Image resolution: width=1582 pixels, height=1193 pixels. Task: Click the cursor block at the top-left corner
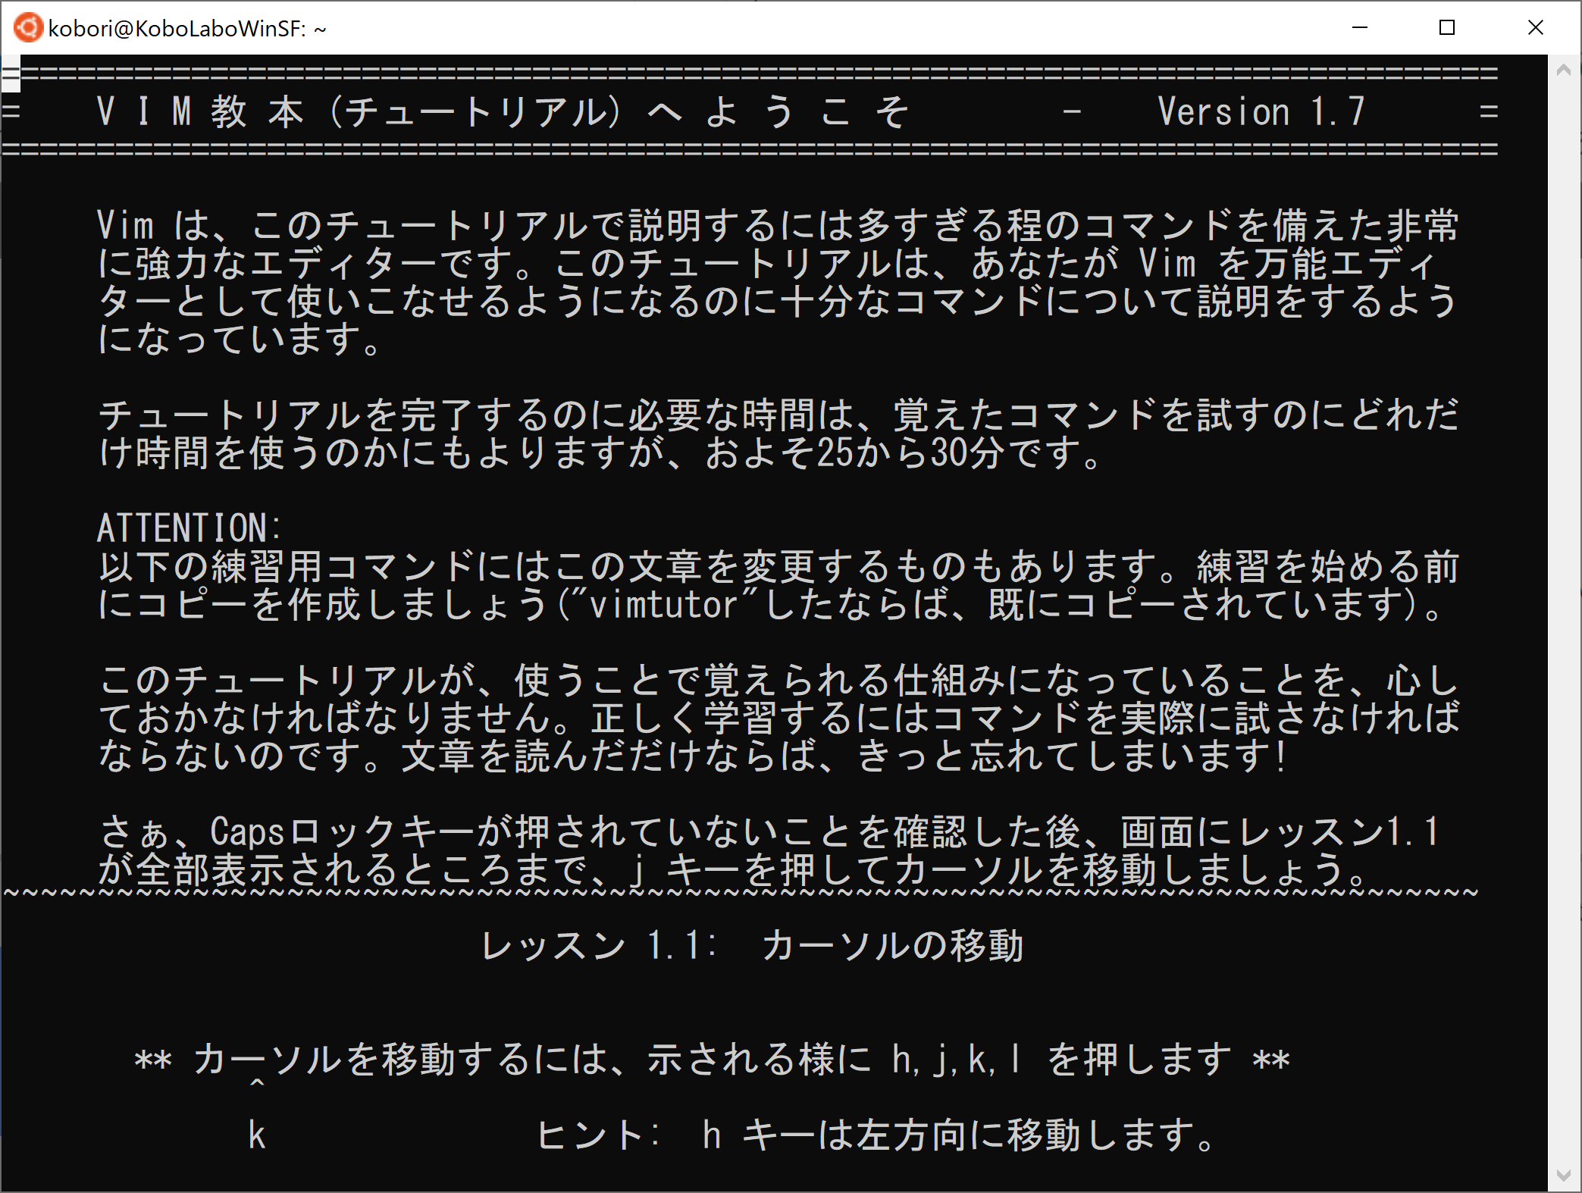(11, 74)
